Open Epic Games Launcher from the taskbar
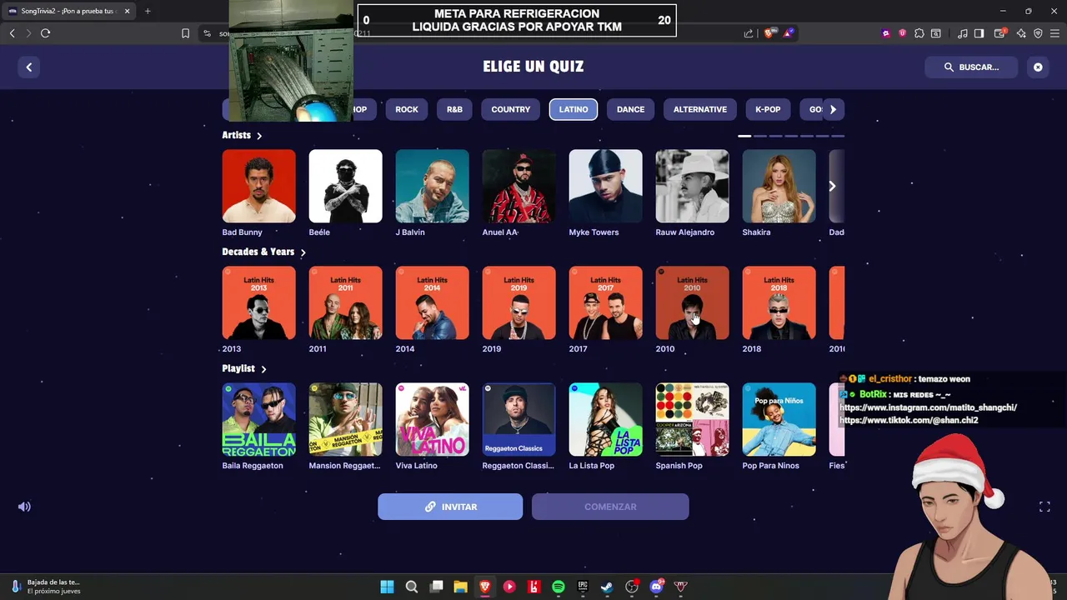The image size is (1067, 600). [583, 587]
